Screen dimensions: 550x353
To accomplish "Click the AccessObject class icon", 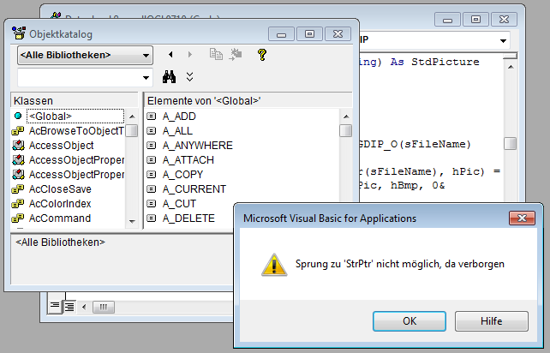I will pyautogui.click(x=18, y=146).
